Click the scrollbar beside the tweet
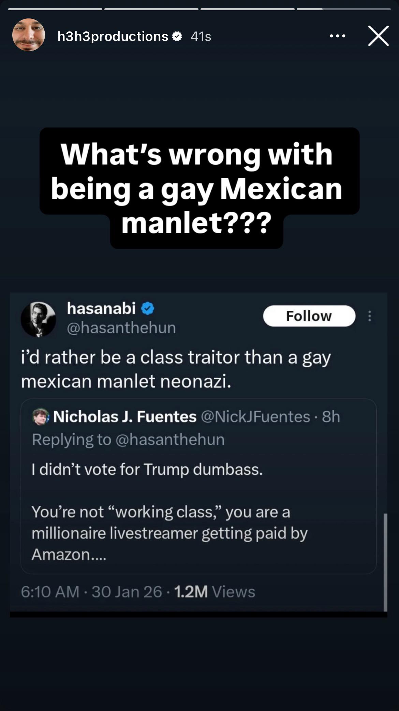This screenshot has width=399, height=711. click(x=385, y=562)
